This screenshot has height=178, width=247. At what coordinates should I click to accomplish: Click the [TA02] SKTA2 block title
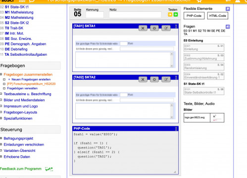(84, 77)
